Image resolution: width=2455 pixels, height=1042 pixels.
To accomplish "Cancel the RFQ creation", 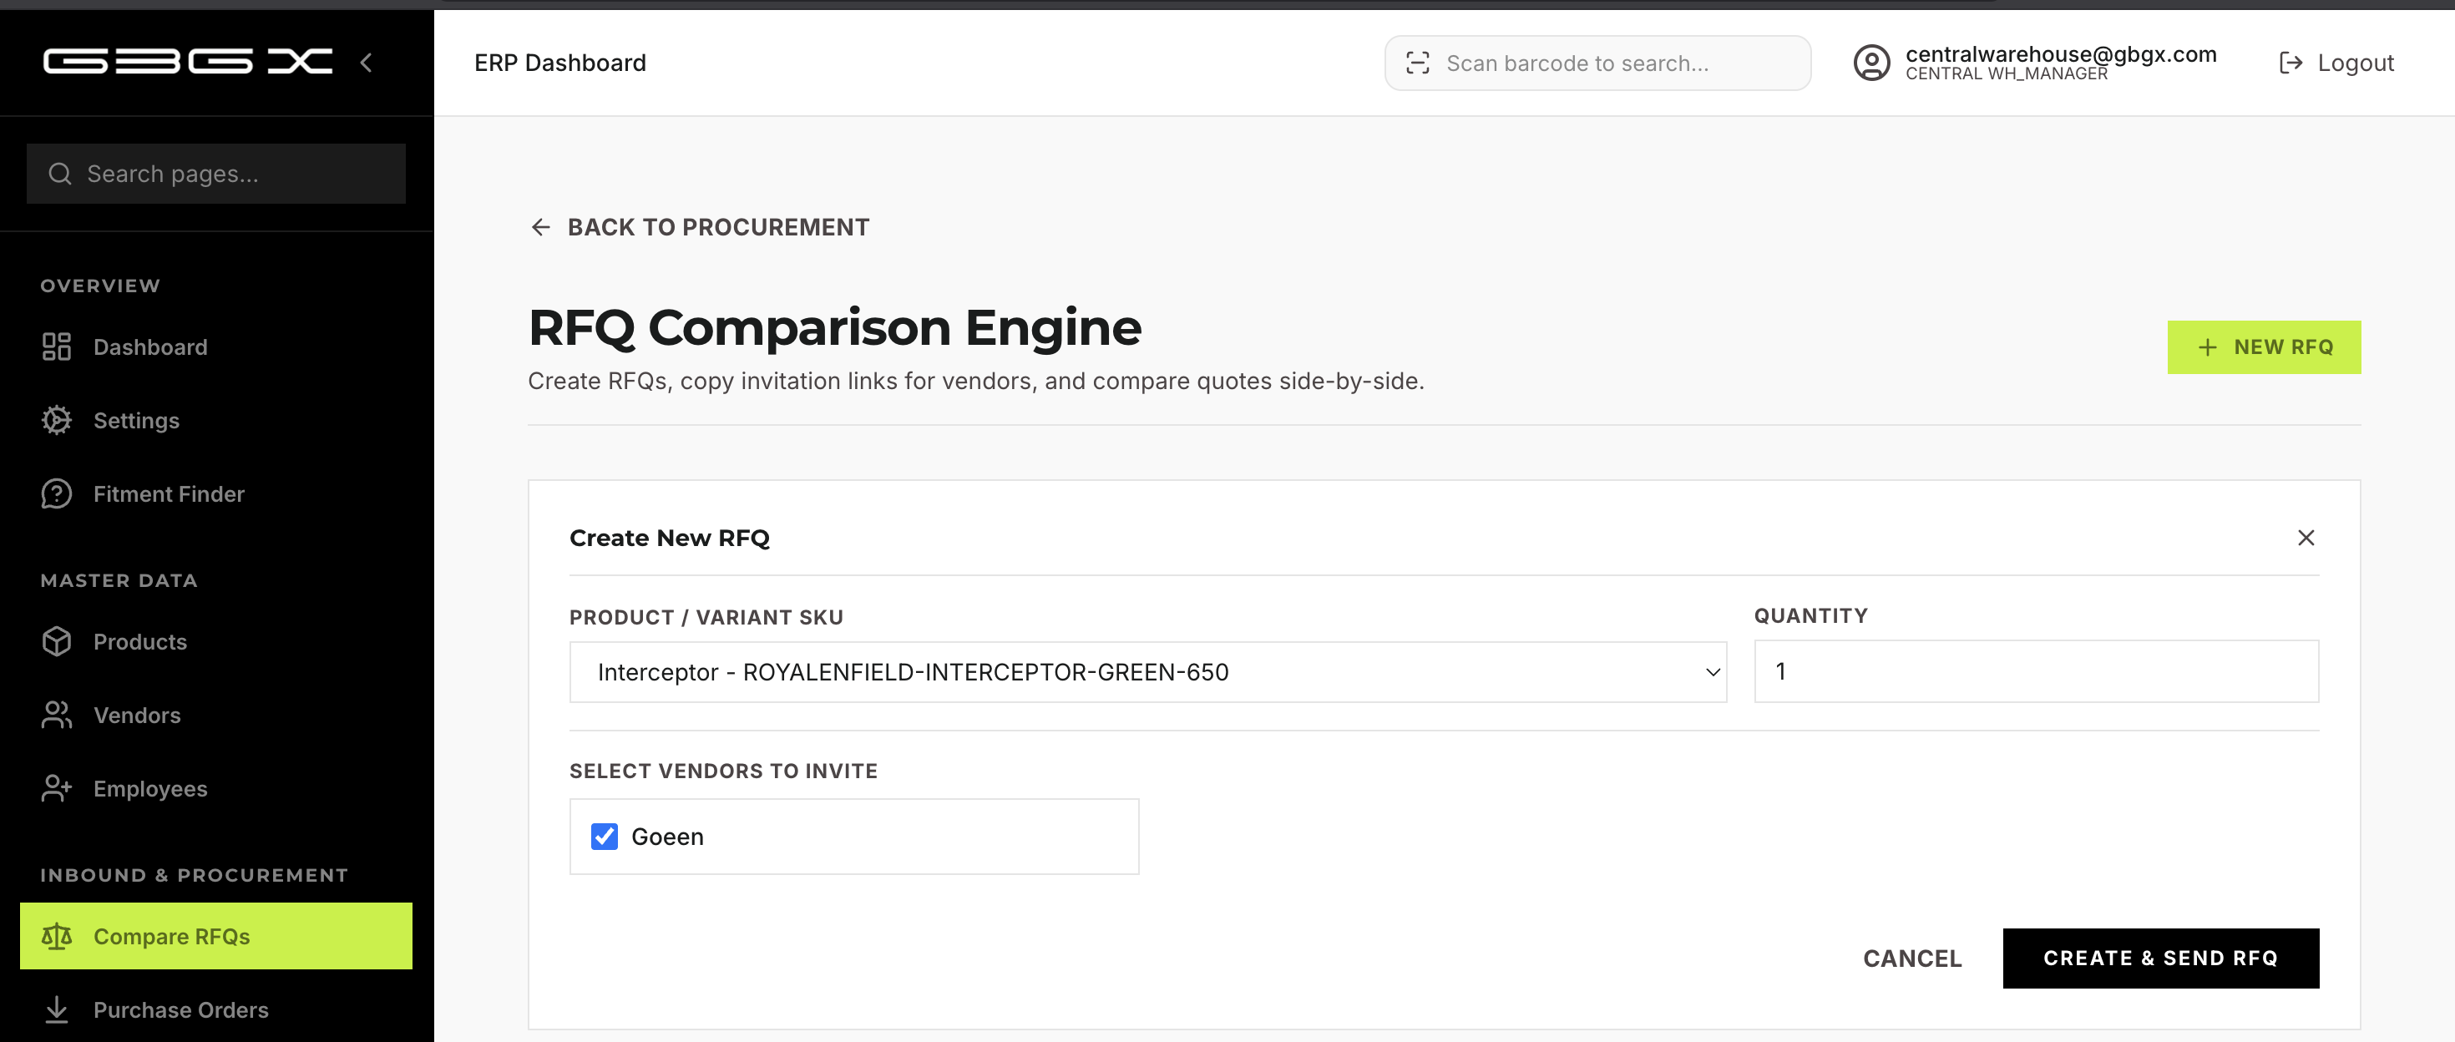I will 1911,959.
